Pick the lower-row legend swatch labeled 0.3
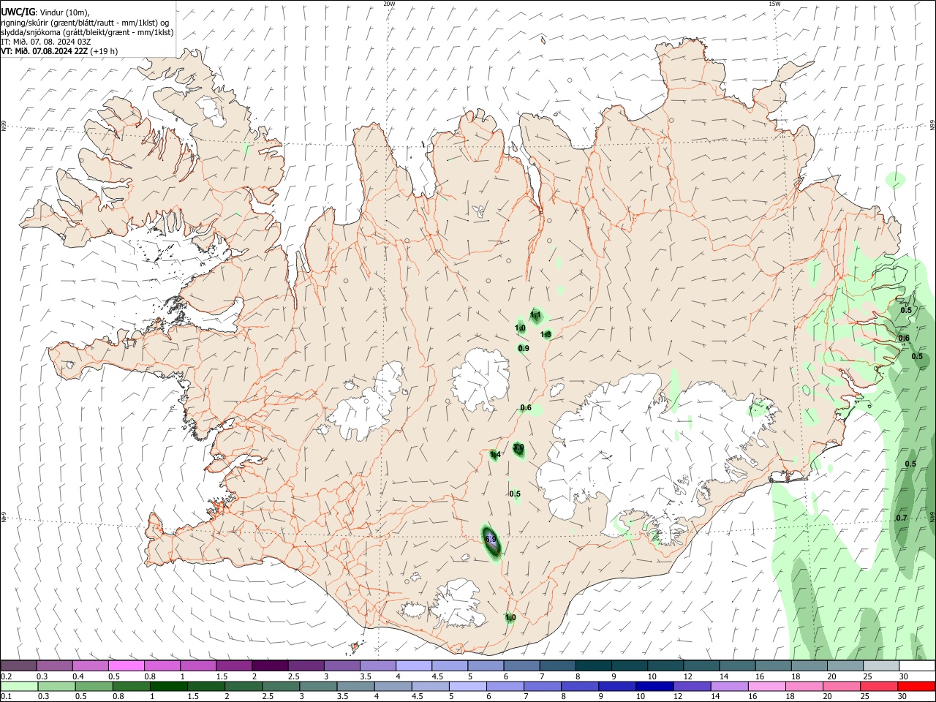 pos(56,687)
